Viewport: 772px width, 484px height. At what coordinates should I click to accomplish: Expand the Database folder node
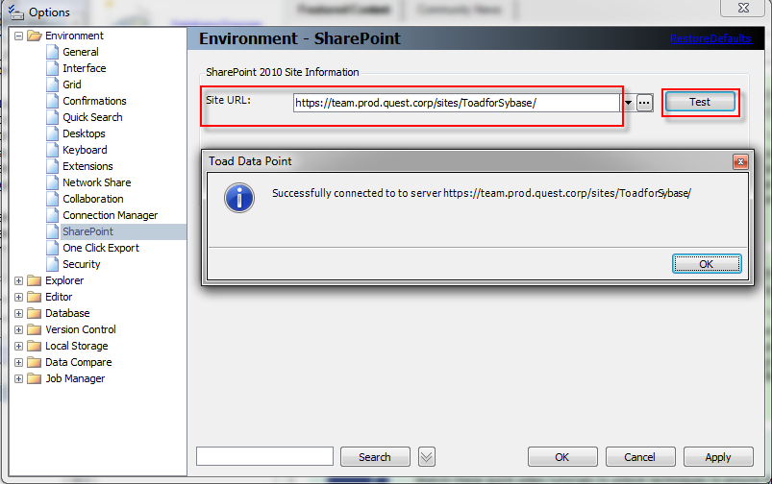pyautogui.click(x=18, y=313)
